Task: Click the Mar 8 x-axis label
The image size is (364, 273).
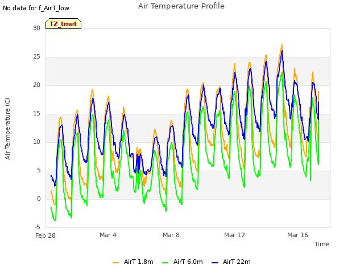Action: [171, 235]
